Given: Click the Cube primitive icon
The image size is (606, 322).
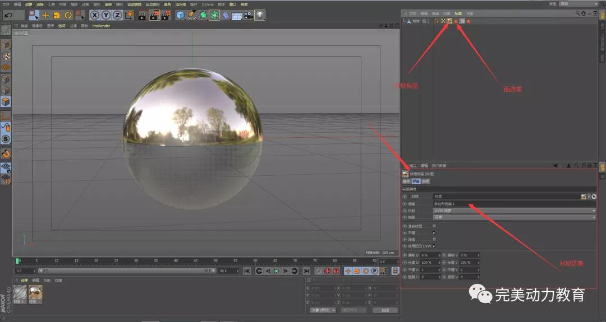Looking at the screenshot, I should 181,15.
